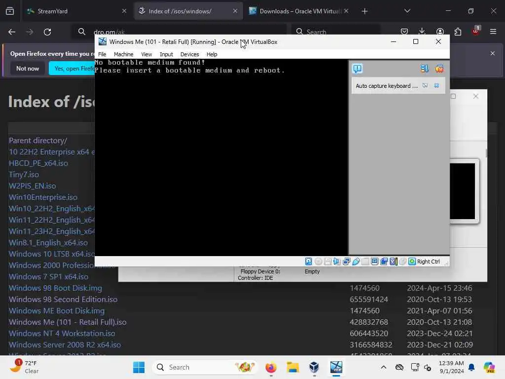Open the Windows Start menu
Screen dimensions: 505x379
[x=139, y=367]
